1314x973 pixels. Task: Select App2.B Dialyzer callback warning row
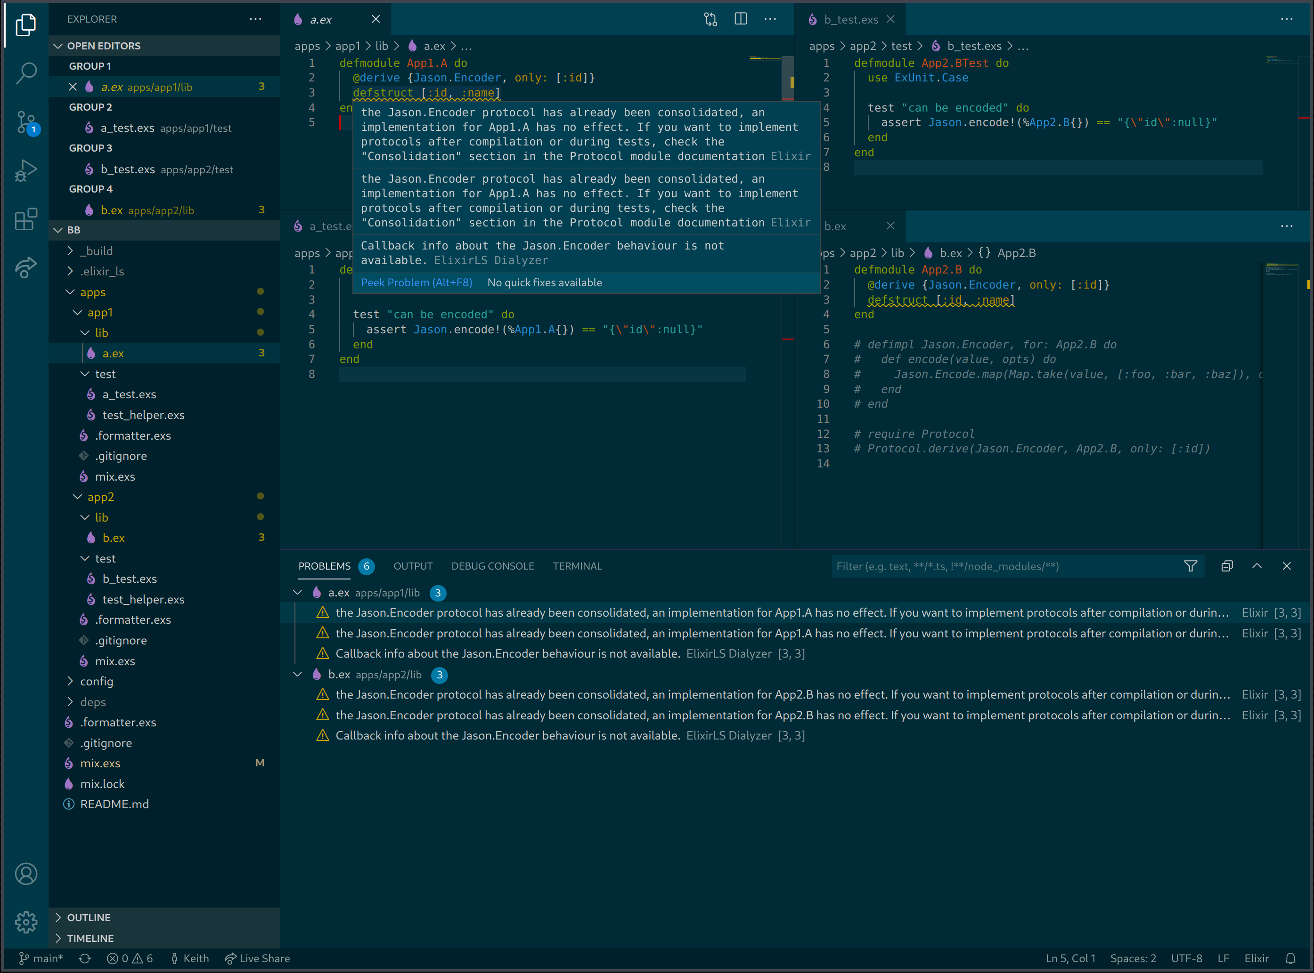796,736
